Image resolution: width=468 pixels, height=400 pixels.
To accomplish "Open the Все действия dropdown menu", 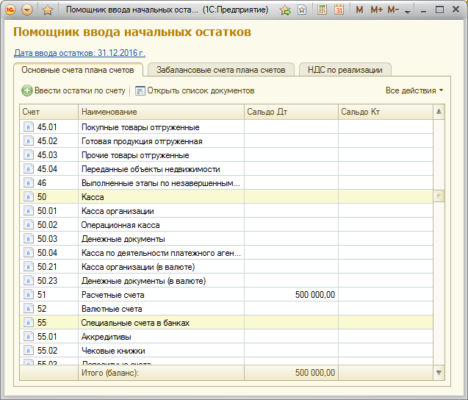I will point(414,90).
